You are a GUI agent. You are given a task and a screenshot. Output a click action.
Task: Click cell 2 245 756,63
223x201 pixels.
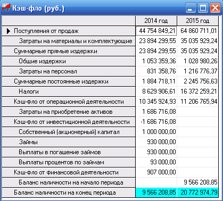click(x=197, y=81)
